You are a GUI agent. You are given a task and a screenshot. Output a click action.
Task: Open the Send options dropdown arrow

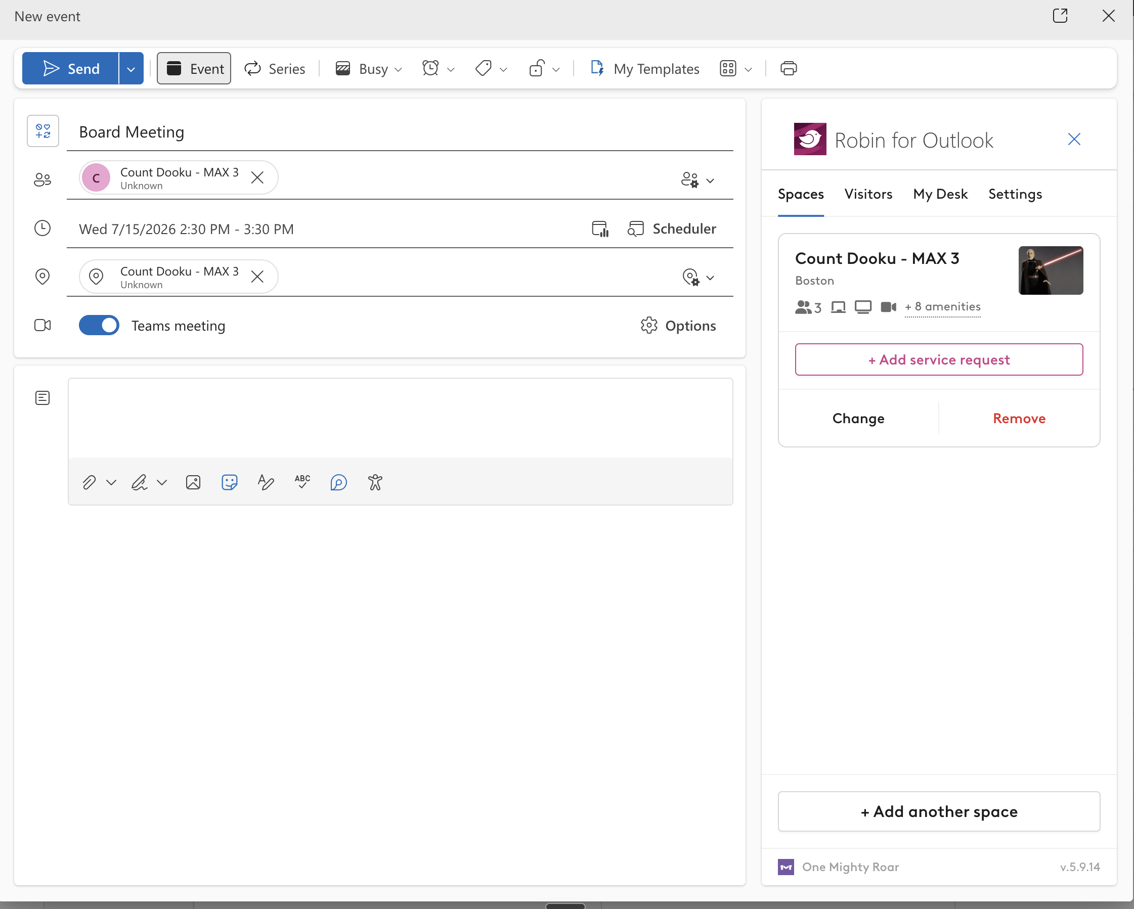tap(131, 68)
